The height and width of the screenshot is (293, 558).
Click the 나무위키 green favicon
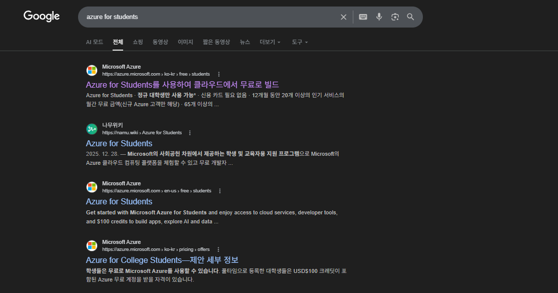click(92, 129)
